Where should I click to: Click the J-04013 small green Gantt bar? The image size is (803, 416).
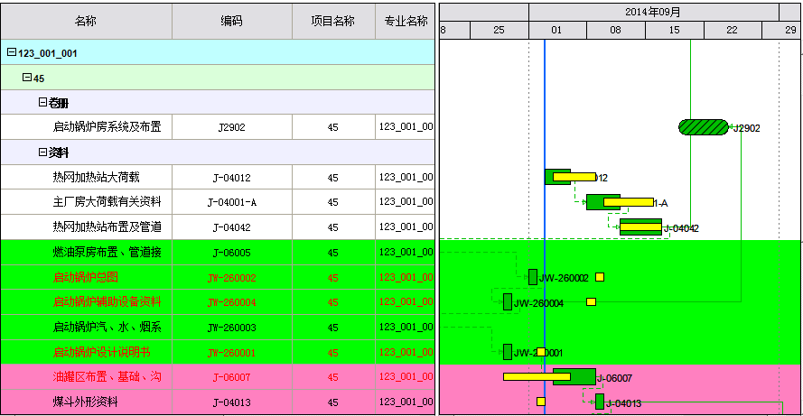coord(600,402)
